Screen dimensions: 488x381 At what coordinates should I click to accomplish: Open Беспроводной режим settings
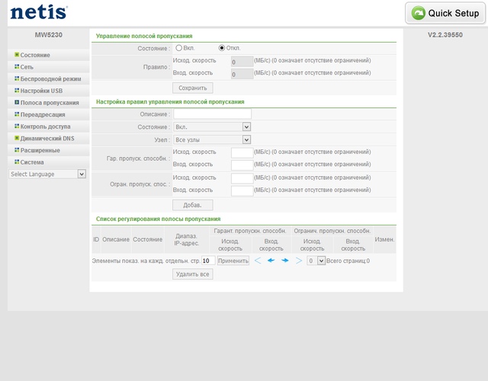coord(51,78)
